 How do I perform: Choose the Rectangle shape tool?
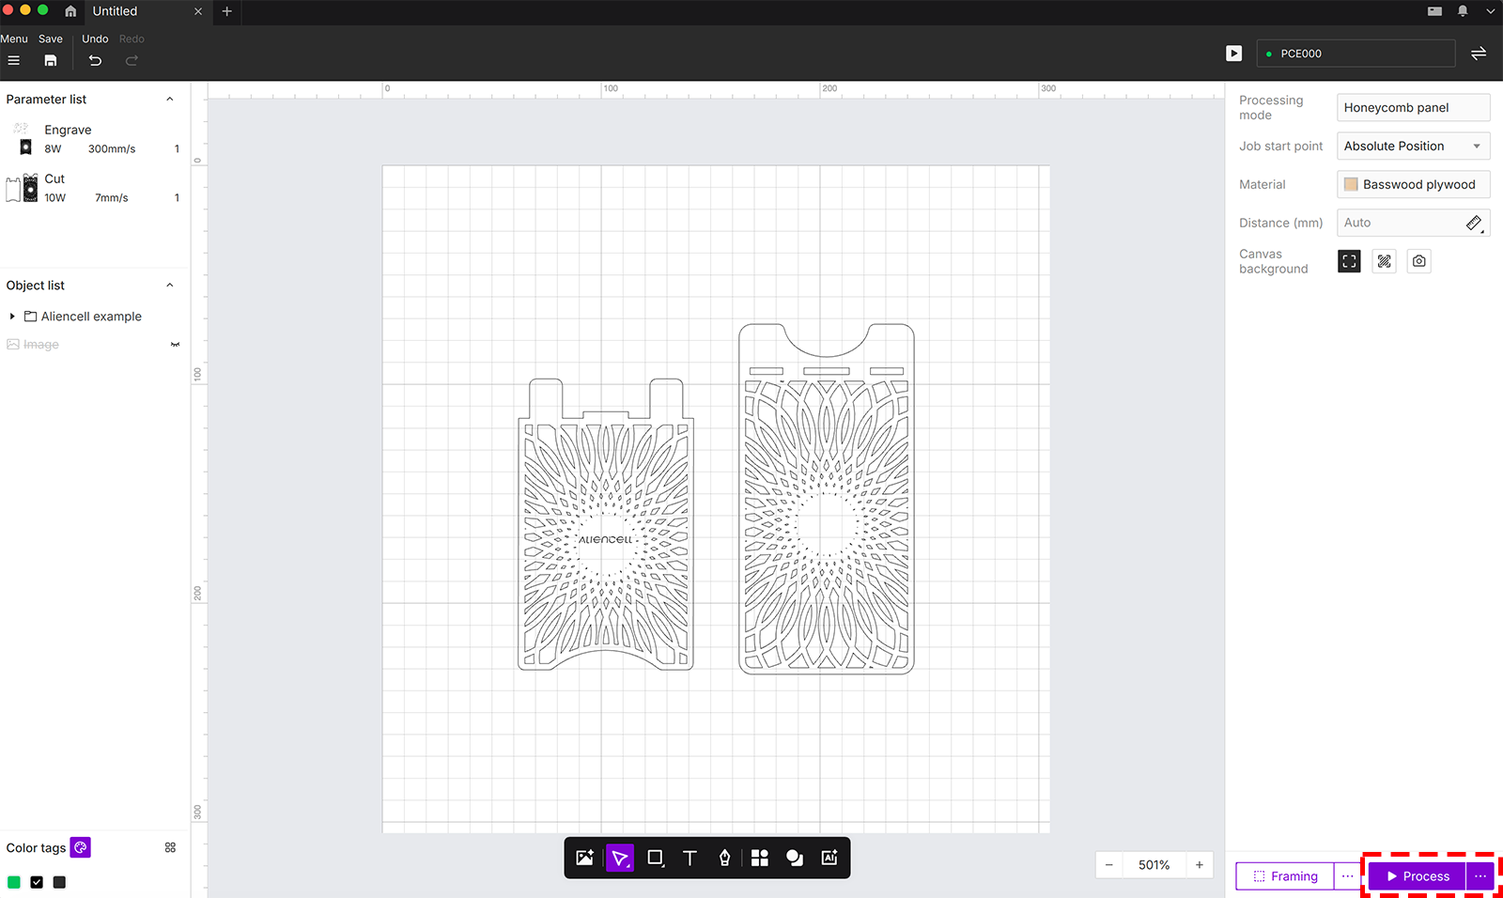pos(656,858)
